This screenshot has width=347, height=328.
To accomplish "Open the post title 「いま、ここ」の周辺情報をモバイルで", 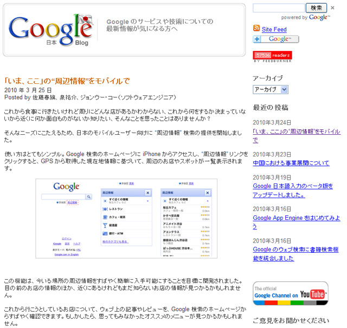I will coord(67,81).
